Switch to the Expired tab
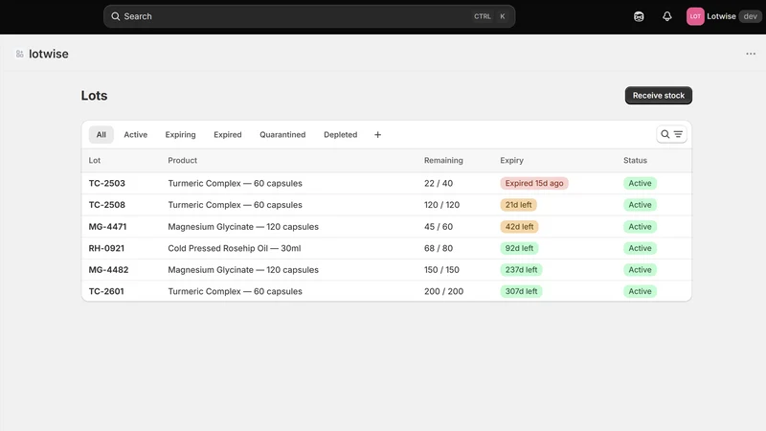Viewport: 766px width, 431px height. tap(228, 135)
